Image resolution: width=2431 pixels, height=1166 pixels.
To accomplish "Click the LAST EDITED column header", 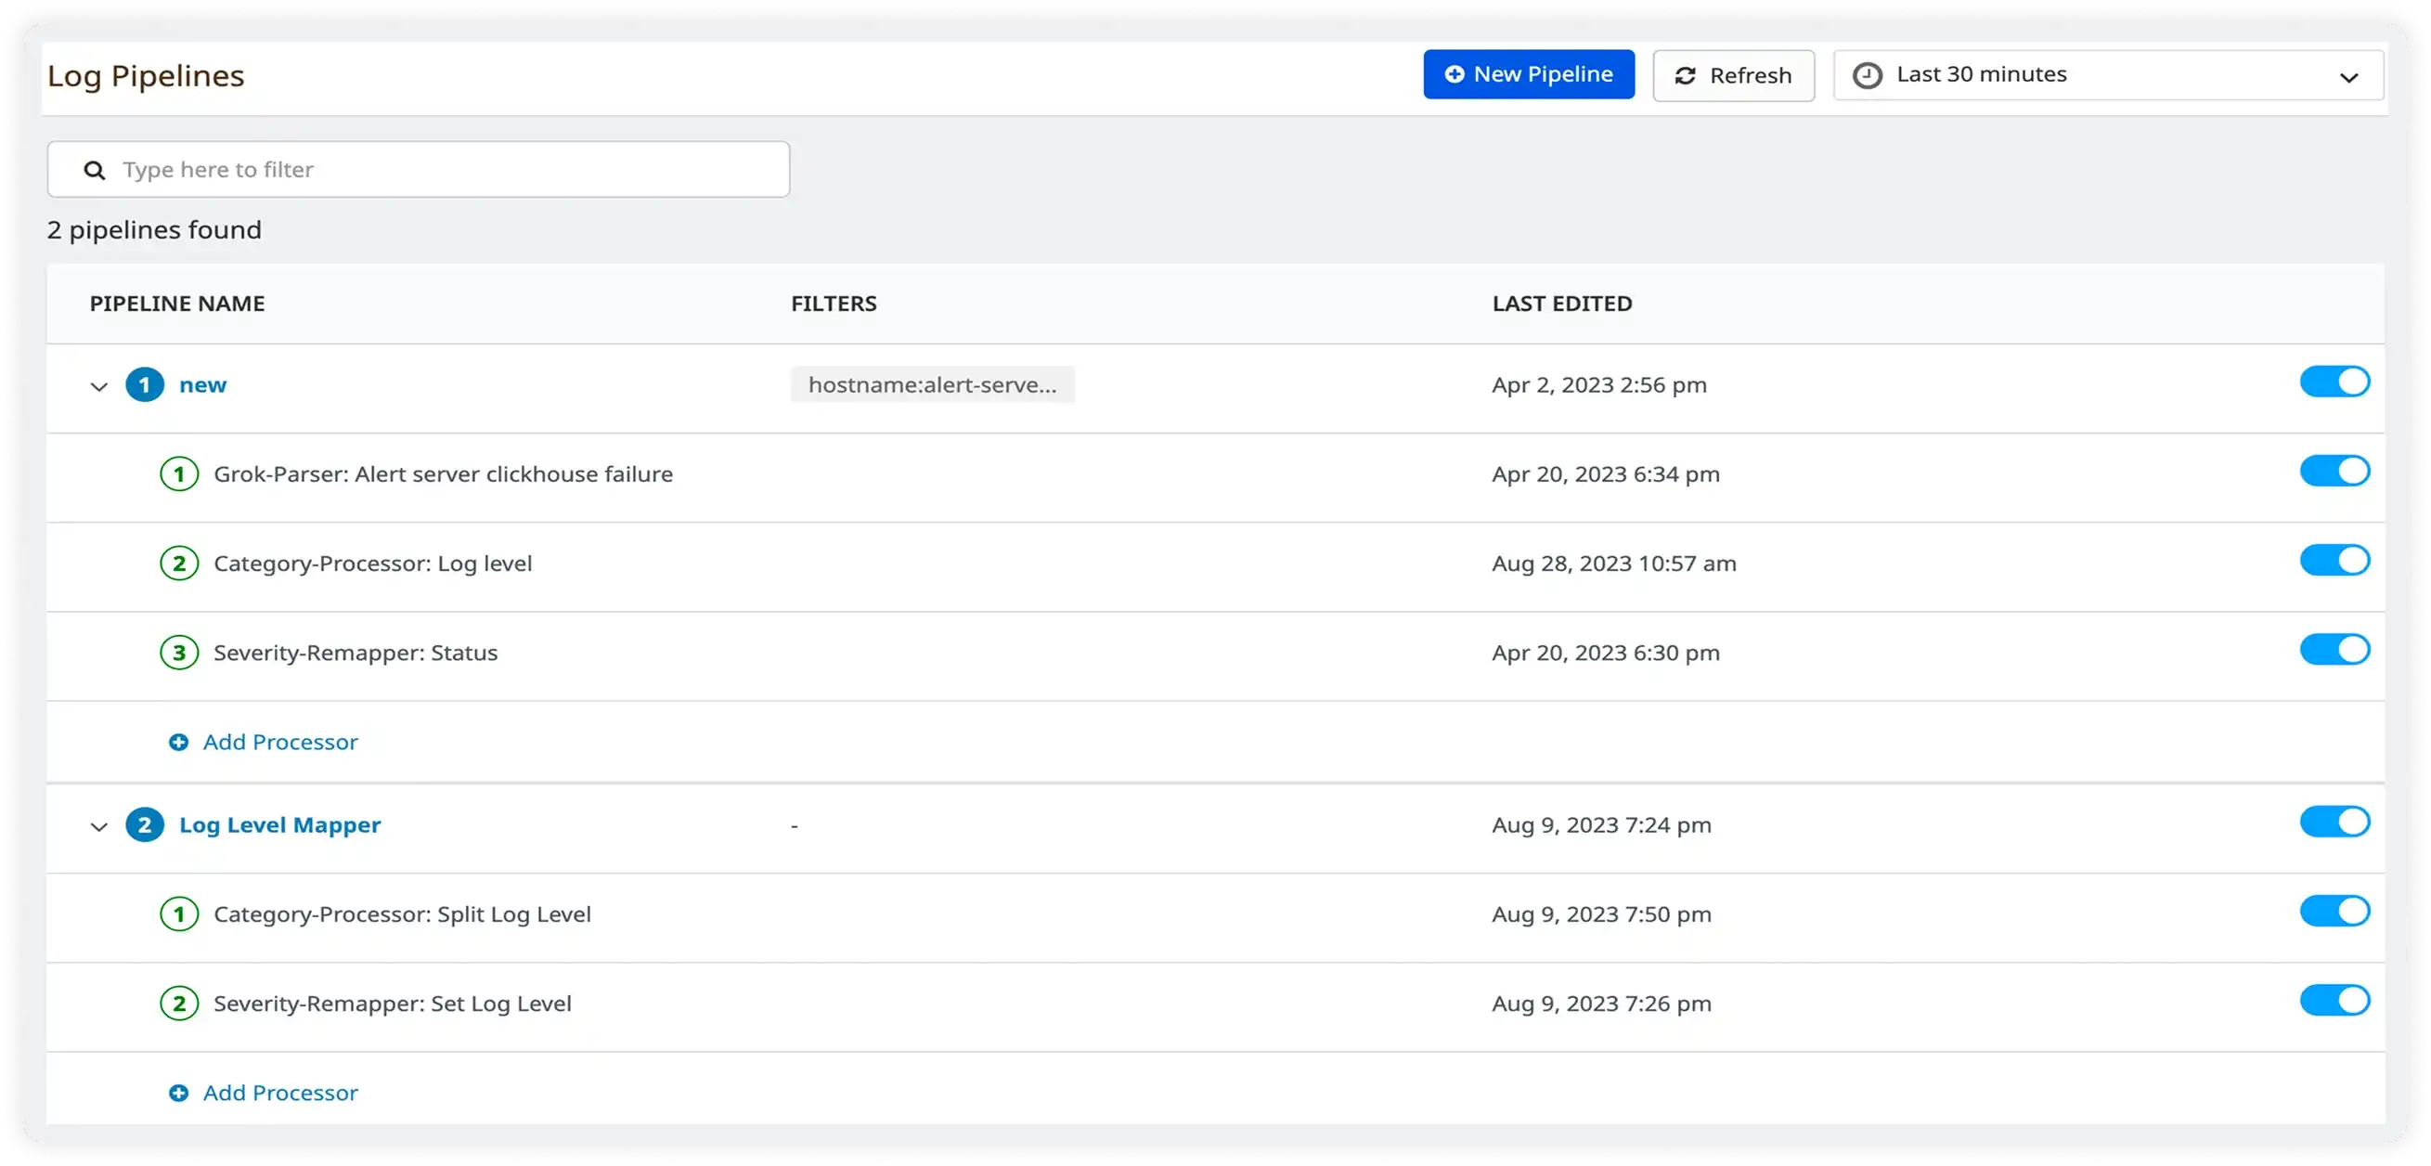I will 1562,303.
